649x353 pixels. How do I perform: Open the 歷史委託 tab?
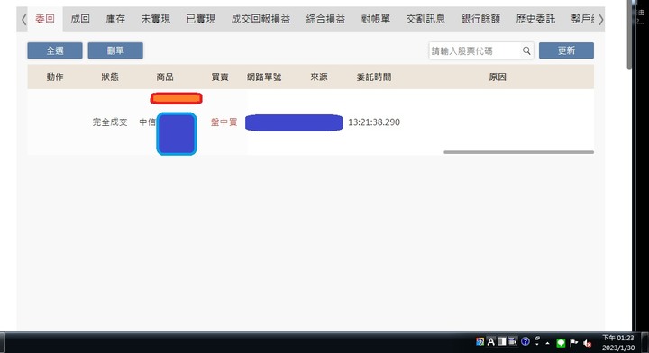535,19
